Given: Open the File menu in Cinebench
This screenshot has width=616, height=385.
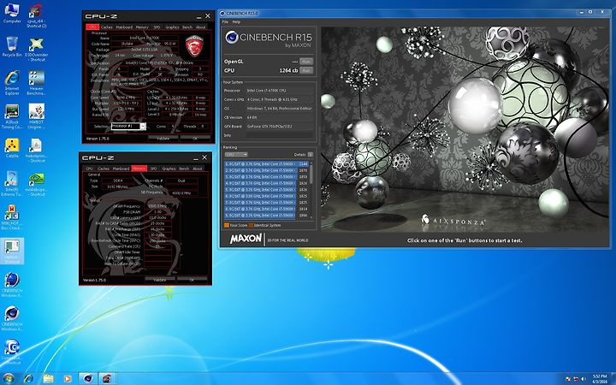Looking at the screenshot, I should 225,22.
